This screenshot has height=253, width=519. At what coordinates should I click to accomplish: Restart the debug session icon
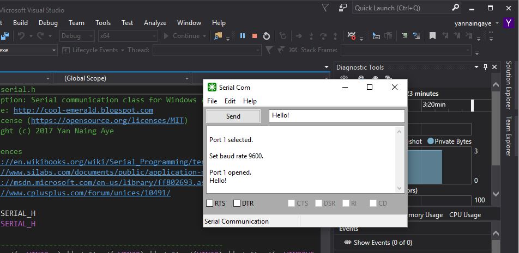coord(267,36)
